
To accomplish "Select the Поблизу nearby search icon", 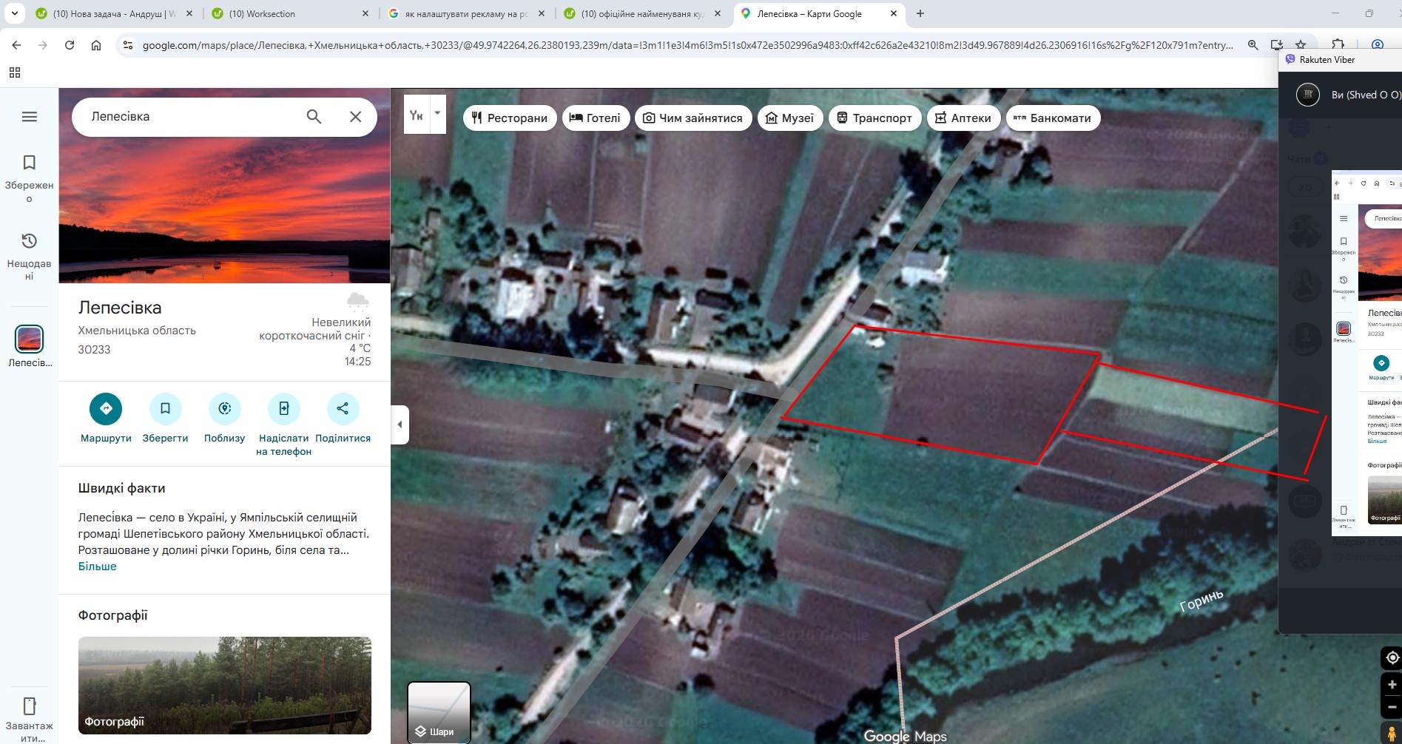I will pyautogui.click(x=224, y=408).
